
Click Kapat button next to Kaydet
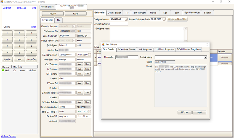pyautogui.click(x=76, y=13)
